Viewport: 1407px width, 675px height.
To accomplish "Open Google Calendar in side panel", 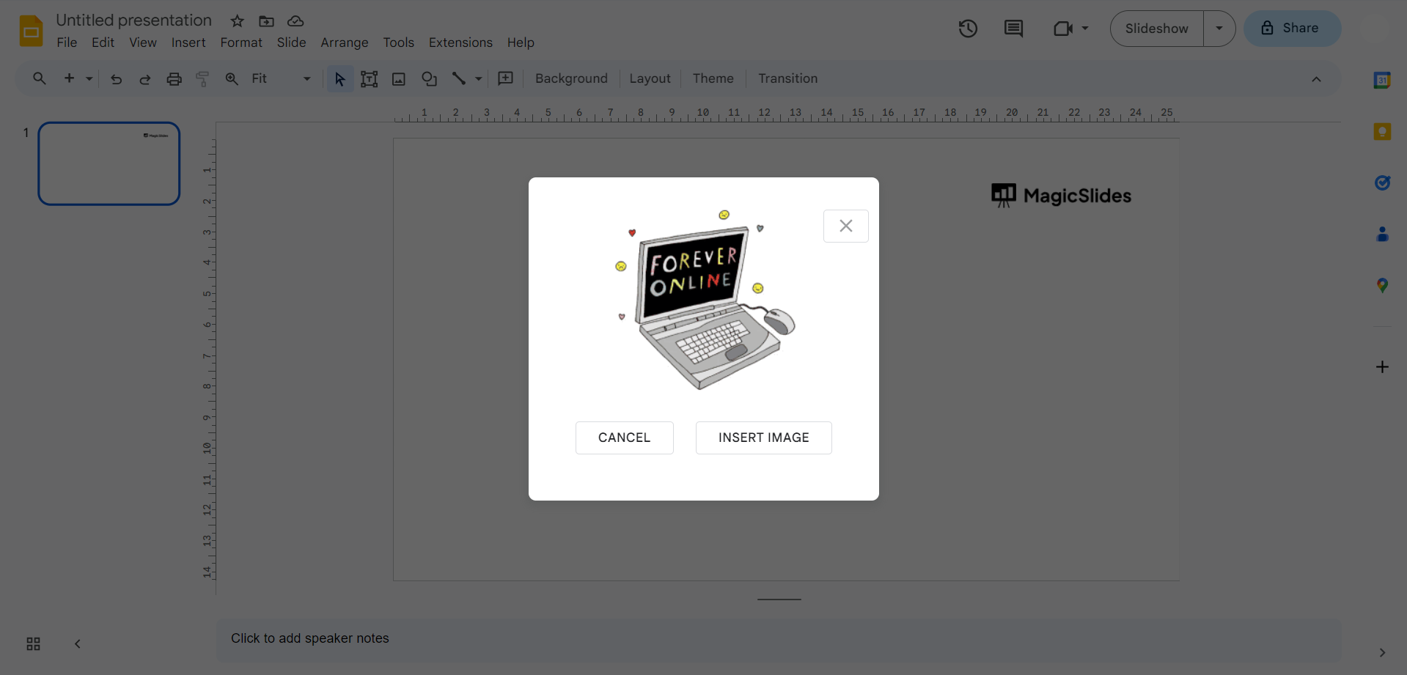I will pyautogui.click(x=1382, y=81).
